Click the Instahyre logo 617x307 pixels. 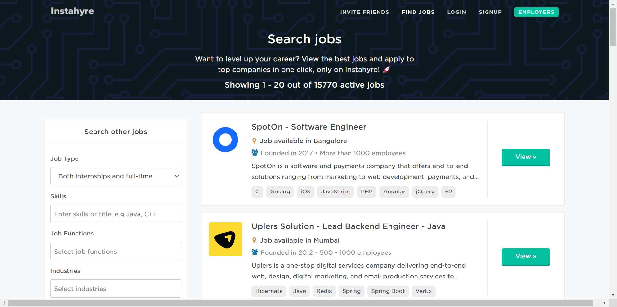click(x=72, y=11)
